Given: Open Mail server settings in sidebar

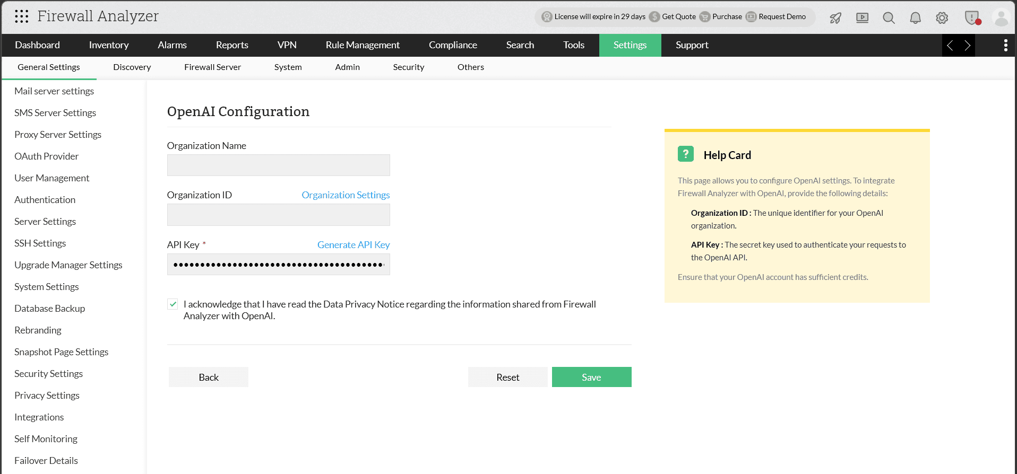Looking at the screenshot, I should (54, 91).
